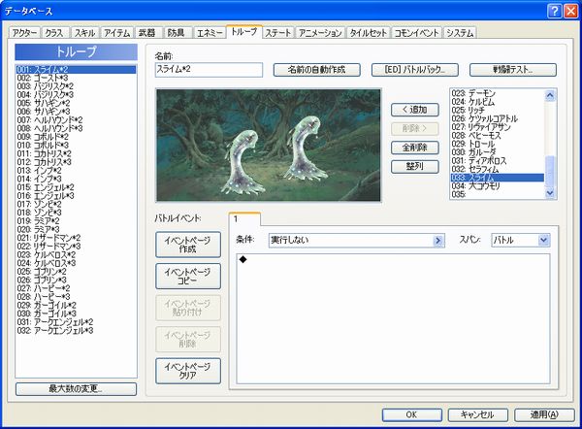The image size is (582, 429).
Task: Click the 最大数の変更 button
Action: 76,389
